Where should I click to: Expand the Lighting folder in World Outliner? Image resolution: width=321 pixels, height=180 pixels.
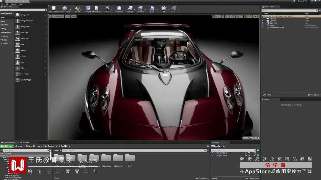[x=266, y=19]
